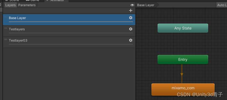The height and width of the screenshot is (100, 227).
Task: Grab the Testlayer03 drag handle
Action: 6,39
